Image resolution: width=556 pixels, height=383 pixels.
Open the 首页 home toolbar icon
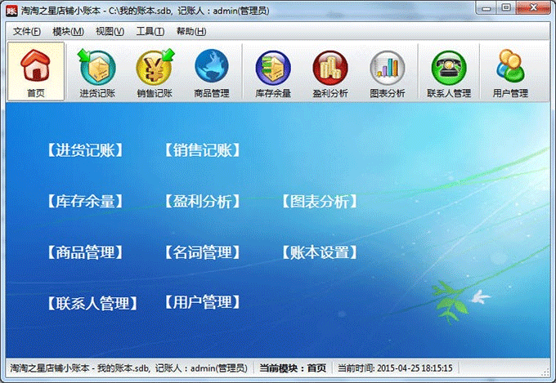pos(36,71)
